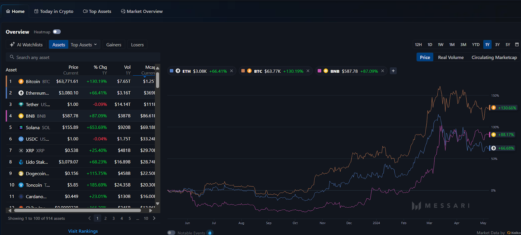521x235 pixels.
Task: Go to next page of assets
Action: [154, 218]
